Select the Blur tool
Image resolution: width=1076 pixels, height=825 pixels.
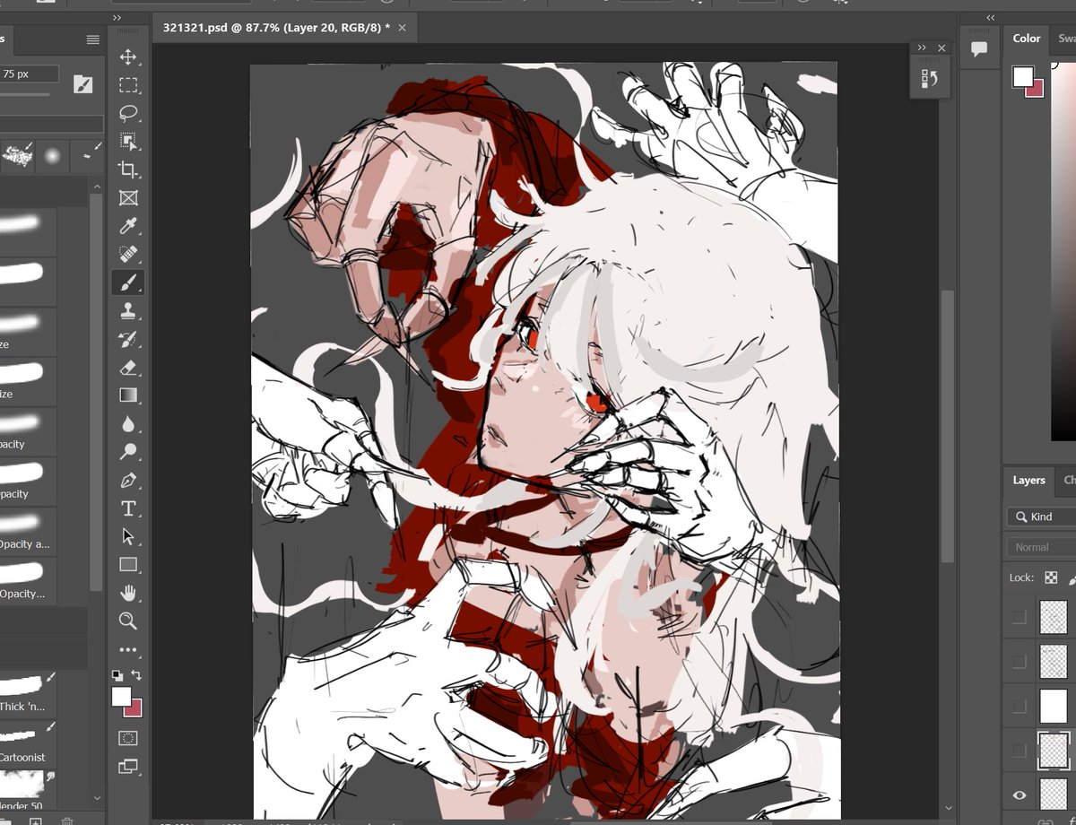128,424
